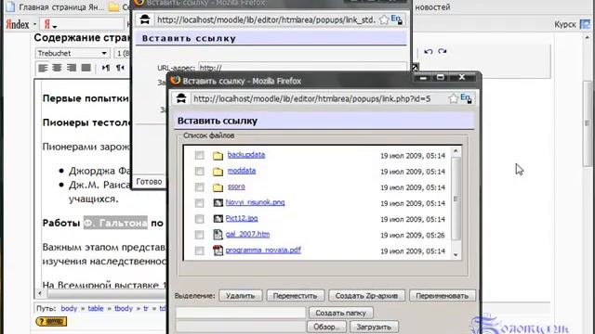Open the ssoro folder link
The image size is (595, 334).
(x=236, y=186)
